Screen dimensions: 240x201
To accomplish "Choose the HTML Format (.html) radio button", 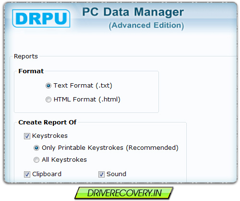I will [x=48, y=100].
